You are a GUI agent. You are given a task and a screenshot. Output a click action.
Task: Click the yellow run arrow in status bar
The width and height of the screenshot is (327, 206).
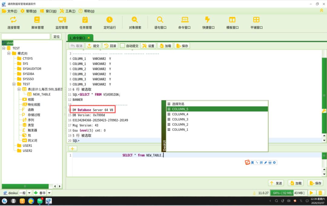(311, 193)
